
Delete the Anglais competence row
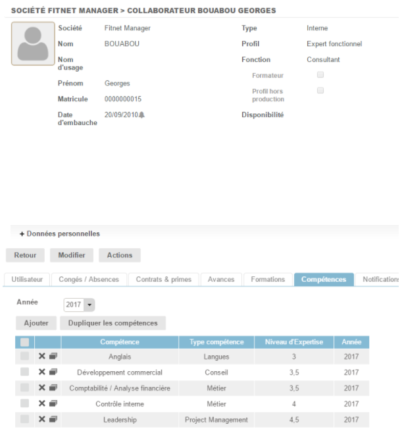(42, 356)
